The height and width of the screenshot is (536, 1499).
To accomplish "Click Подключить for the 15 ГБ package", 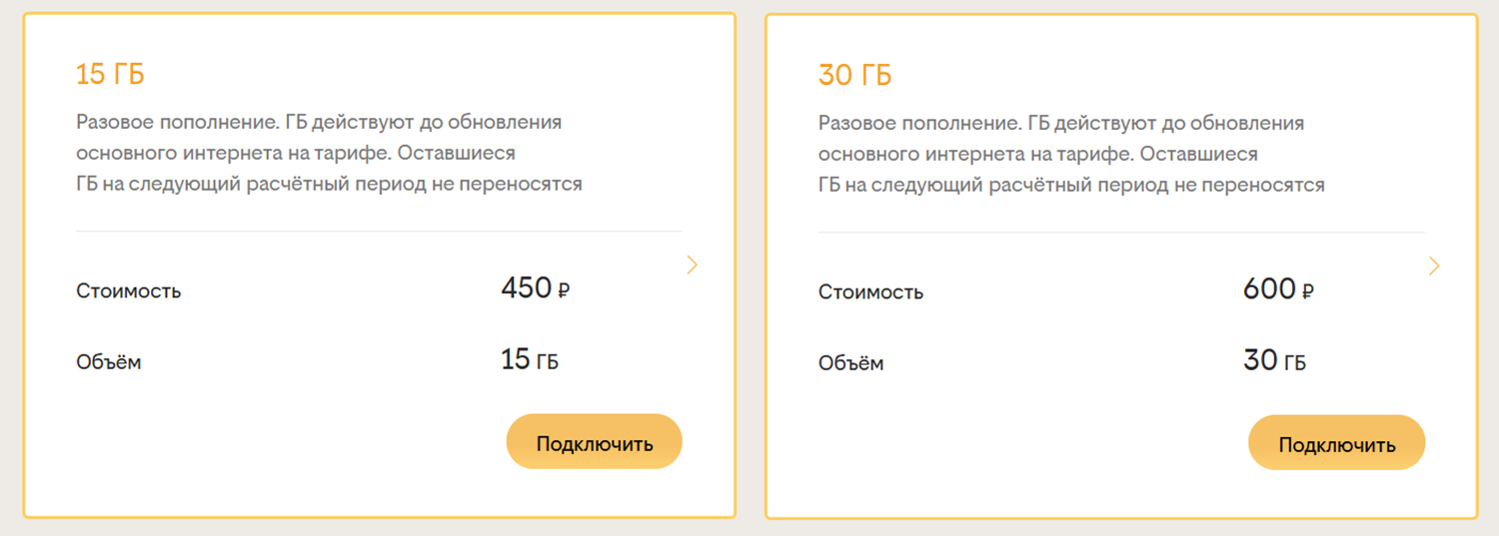I will pos(595,443).
